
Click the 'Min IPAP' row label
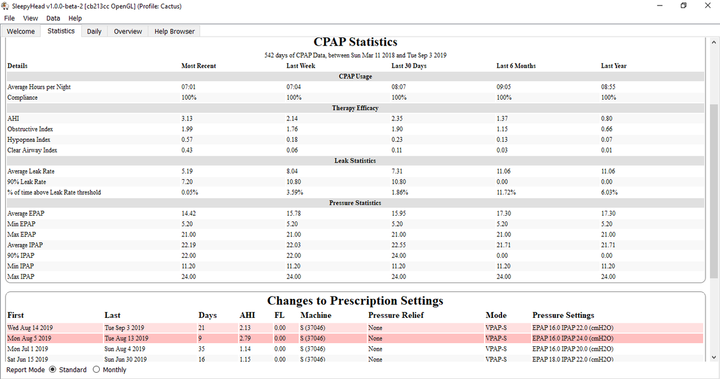click(x=20, y=266)
